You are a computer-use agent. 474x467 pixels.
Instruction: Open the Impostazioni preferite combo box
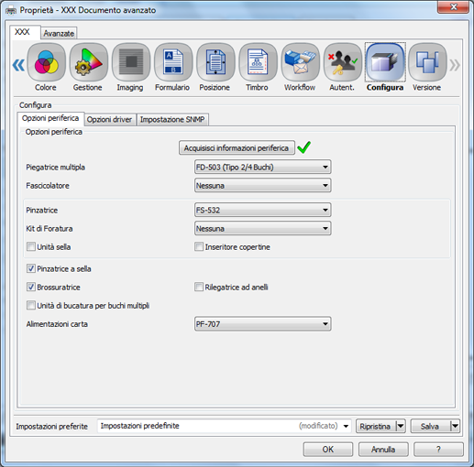225,426
